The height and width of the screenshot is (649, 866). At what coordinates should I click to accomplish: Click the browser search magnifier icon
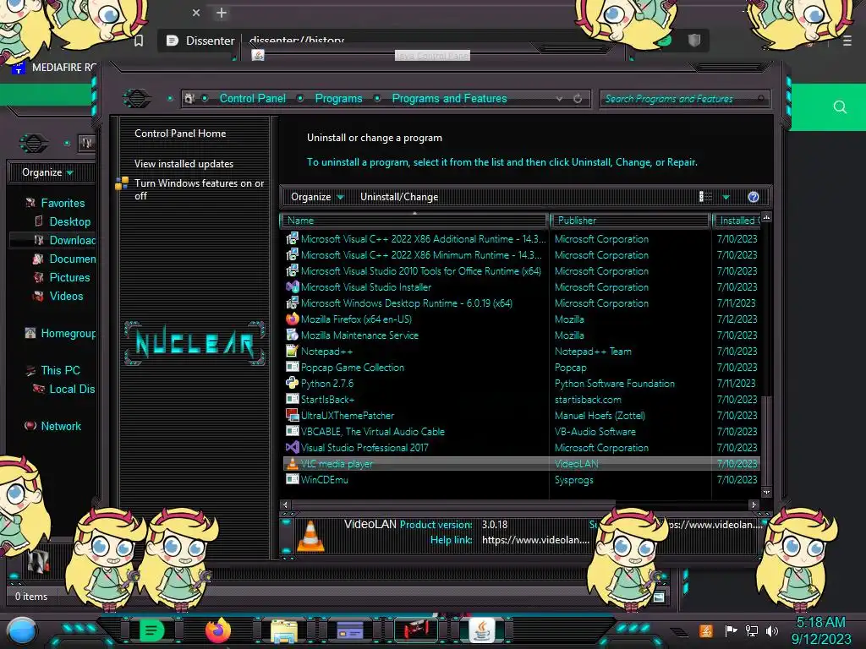pos(840,107)
